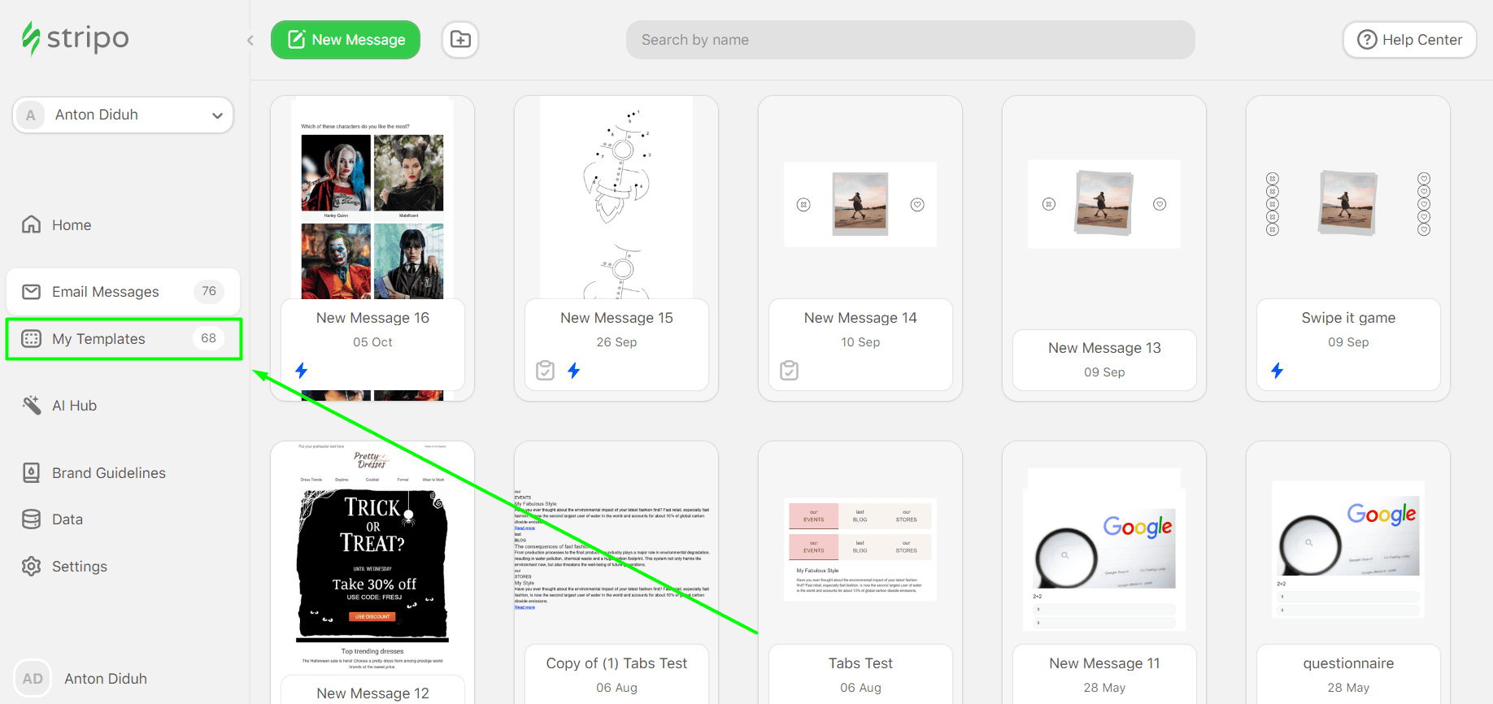Click the AD avatar at bottom left
This screenshot has height=704, width=1493.
click(33, 679)
